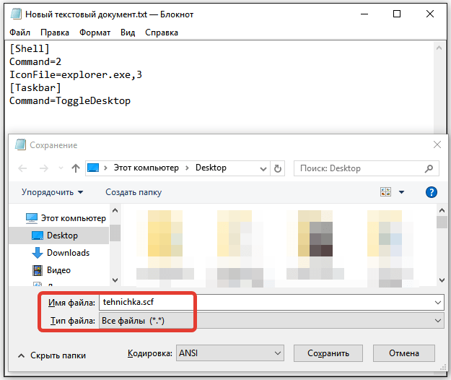
Task: Open the Упорядочить dropdown
Action: pyautogui.click(x=53, y=192)
